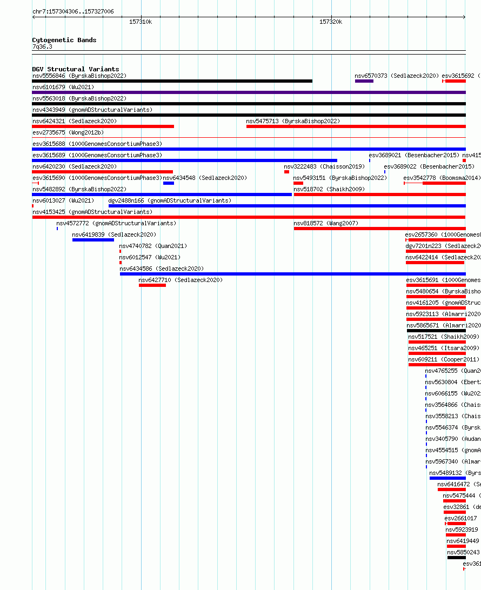
Task: Click the blue bar of dgv2488n166
Action: click(x=287, y=206)
